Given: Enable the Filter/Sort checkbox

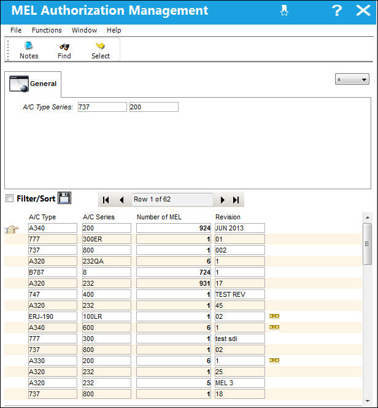Looking at the screenshot, I should click(10, 198).
